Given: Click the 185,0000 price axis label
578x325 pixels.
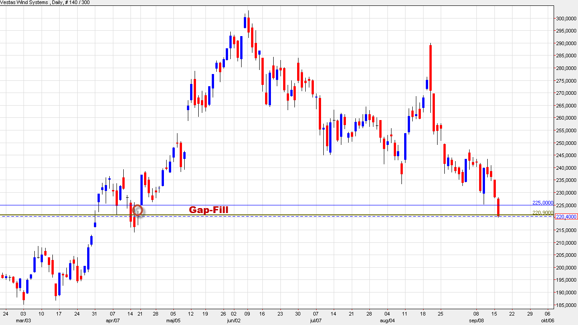Looking at the screenshot, I should pos(567,305).
